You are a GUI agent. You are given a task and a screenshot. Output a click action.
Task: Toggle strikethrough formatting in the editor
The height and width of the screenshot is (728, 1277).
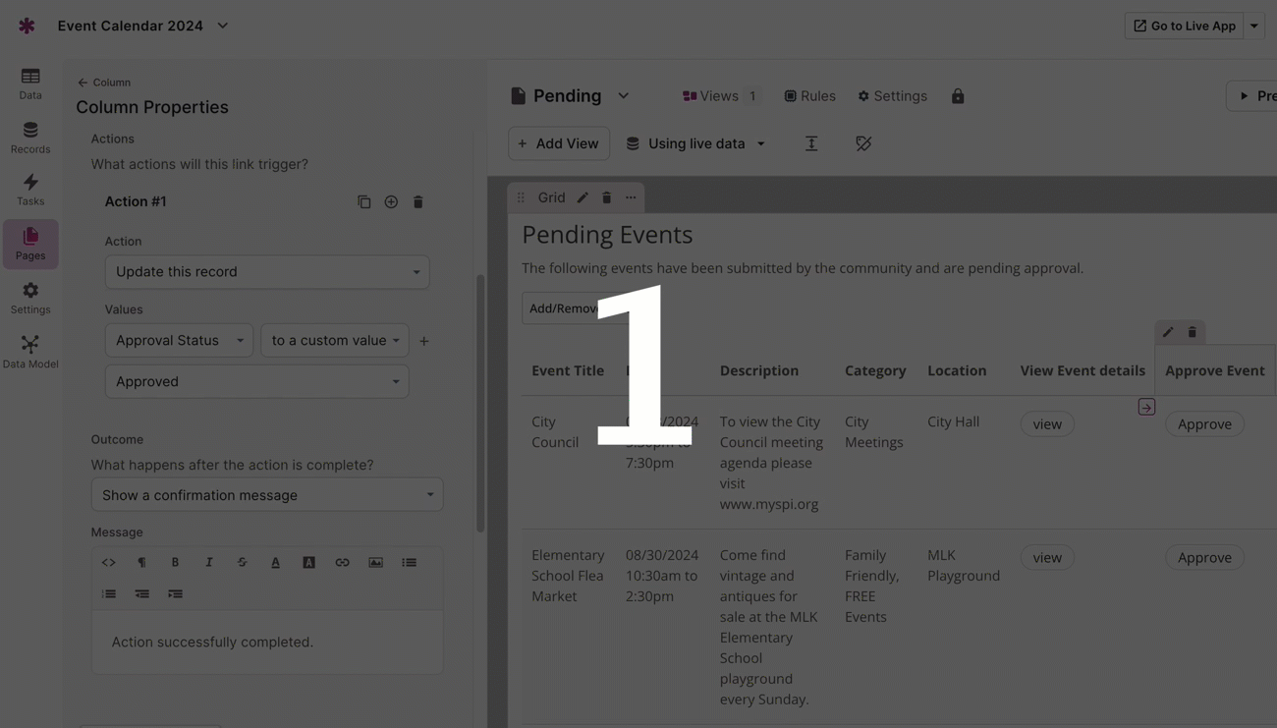point(242,562)
